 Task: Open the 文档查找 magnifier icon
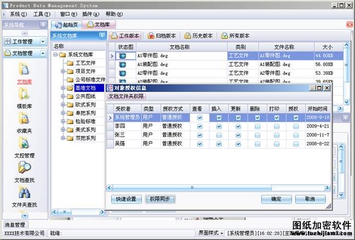(24, 167)
